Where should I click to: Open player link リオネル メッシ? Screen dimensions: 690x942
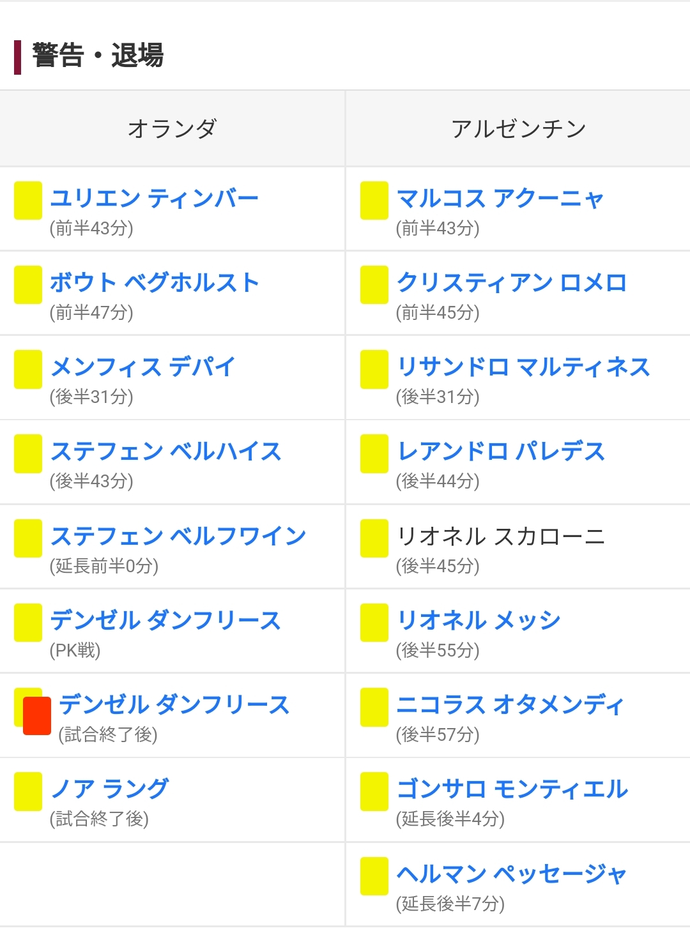tap(479, 620)
